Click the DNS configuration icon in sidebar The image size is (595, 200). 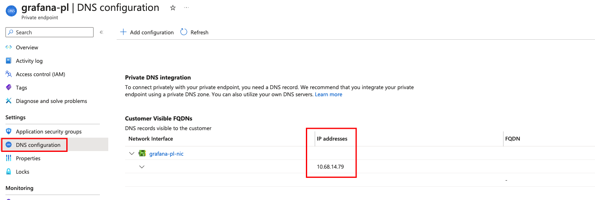coord(8,145)
